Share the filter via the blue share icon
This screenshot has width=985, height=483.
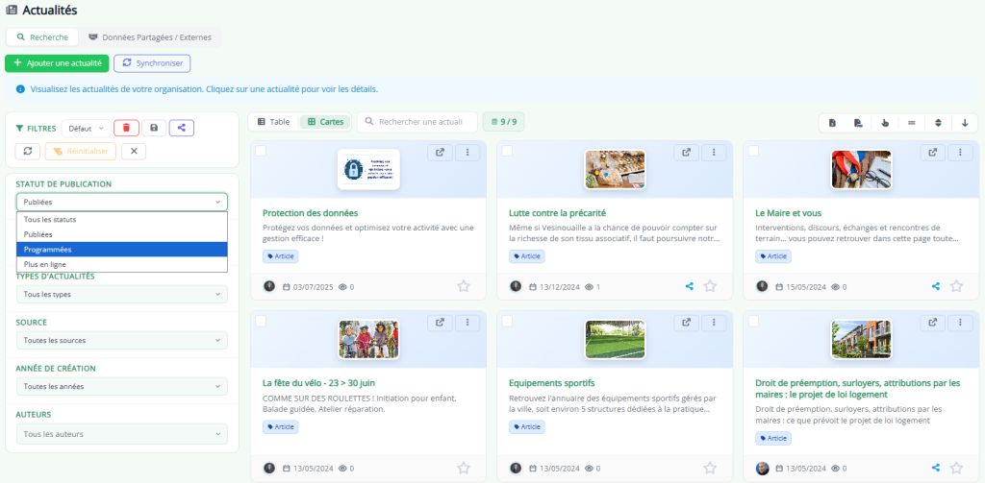coord(182,128)
